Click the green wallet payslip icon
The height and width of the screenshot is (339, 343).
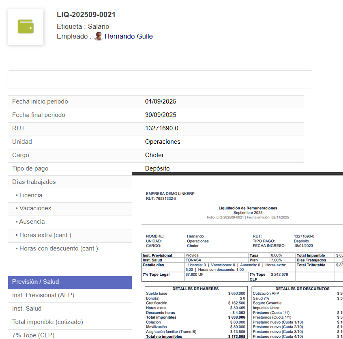[x=26, y=27]
